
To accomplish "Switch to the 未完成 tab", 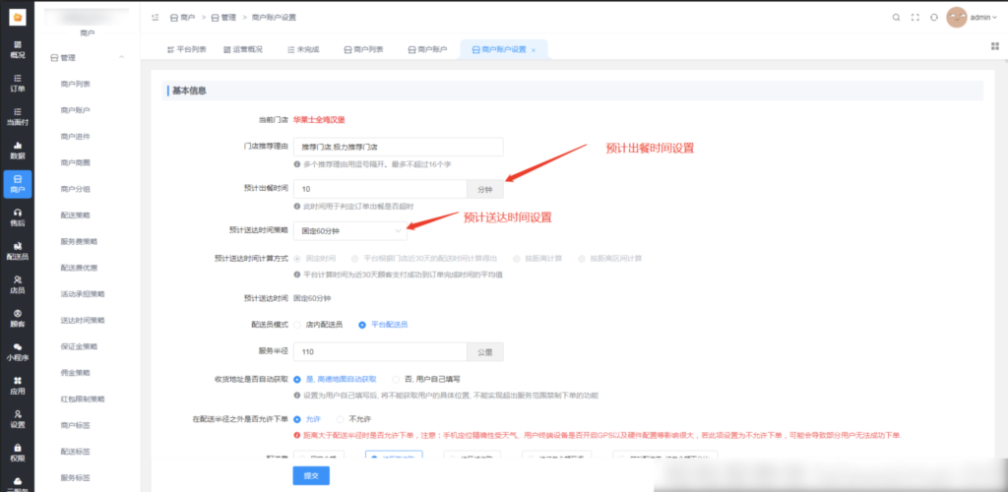I will 303,49.
